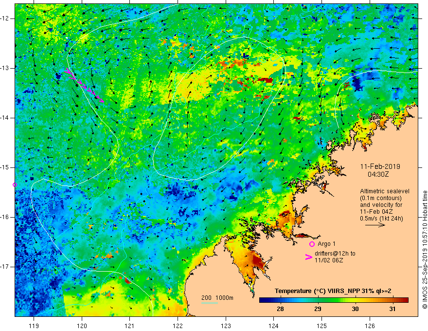Viewport: 428px width, 331px height.
Task: Click the 31 tick label on temperature scale
Action: 392,309
